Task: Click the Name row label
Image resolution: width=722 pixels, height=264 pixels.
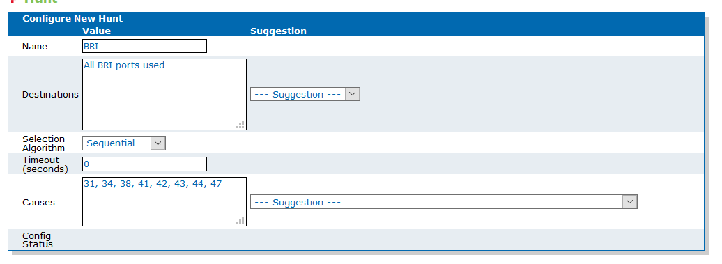Action: [35, 47]
